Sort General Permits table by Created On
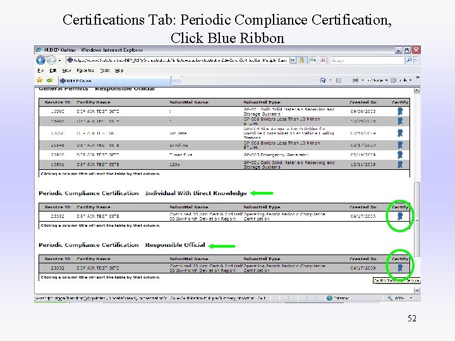Image resolution: width=455 pixels, height=341 pixels. click(363, 102)
